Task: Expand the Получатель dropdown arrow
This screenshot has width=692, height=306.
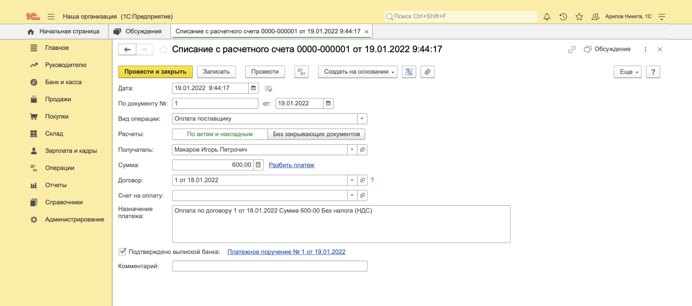Action: coord(352,150)
